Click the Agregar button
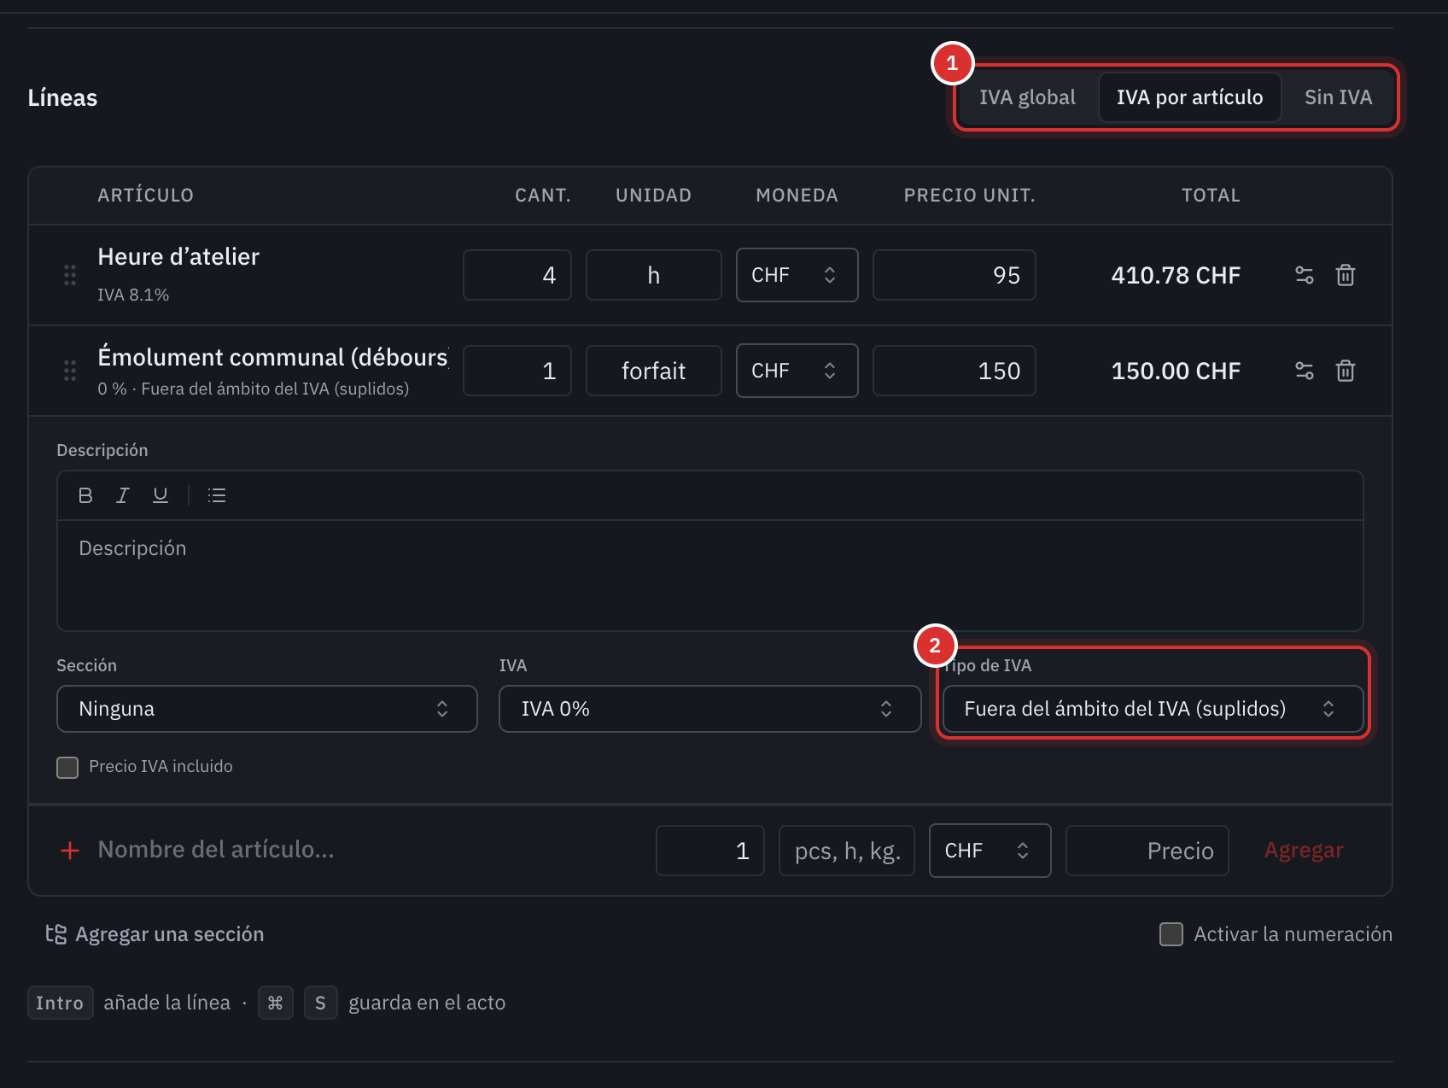1448x1088 pixels. pyautogui.click(x=1304, y=851)
